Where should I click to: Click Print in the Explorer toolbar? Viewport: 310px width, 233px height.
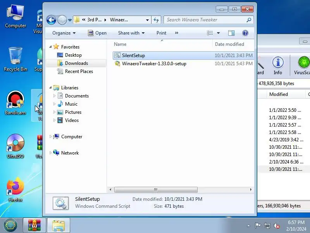[161, 33]
